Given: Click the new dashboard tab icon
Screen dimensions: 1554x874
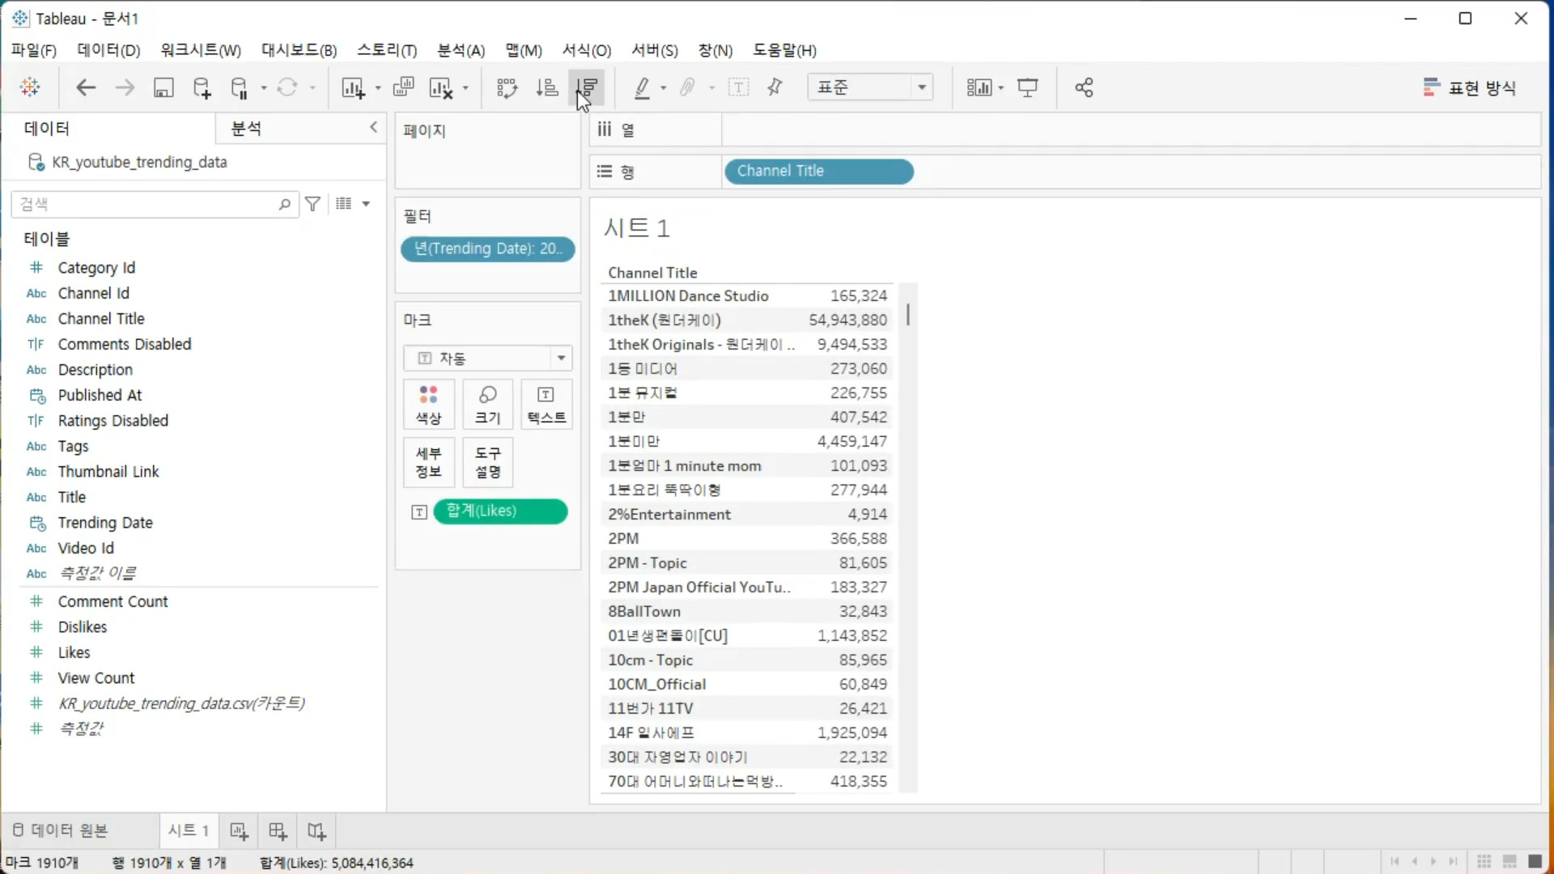Looking at the screenshot, I should click(278, 831).
